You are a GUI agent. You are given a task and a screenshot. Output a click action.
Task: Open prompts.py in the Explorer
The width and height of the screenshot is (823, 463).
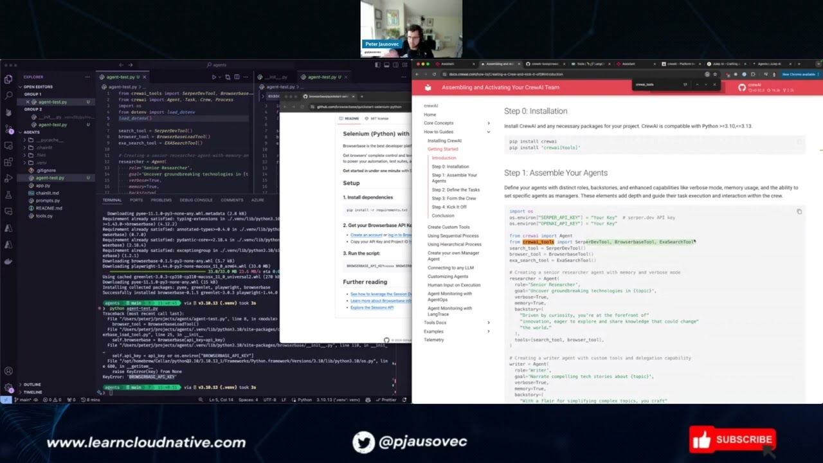pos(48,201)
